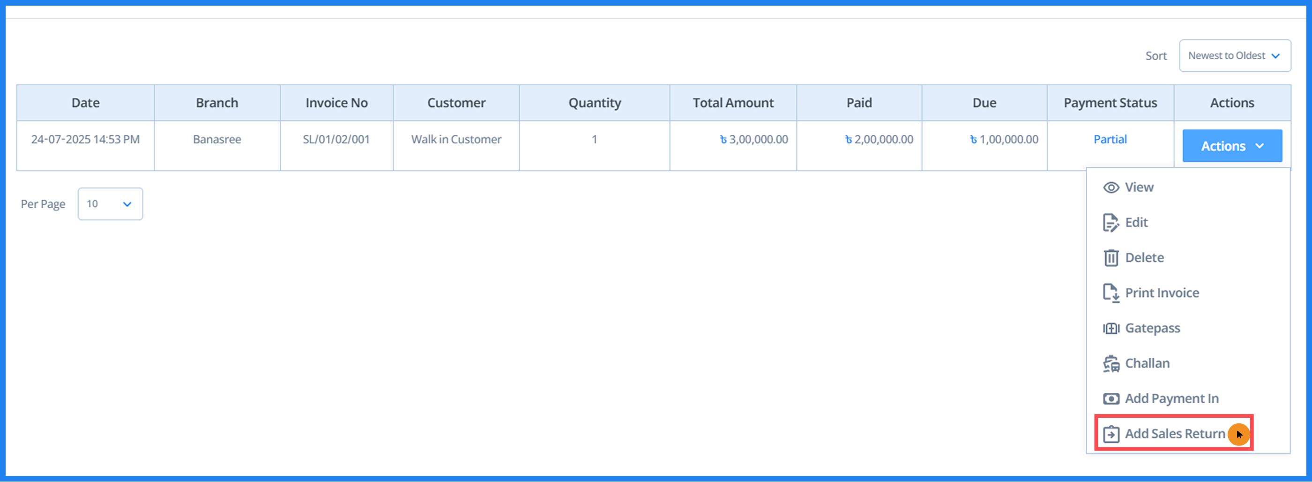Image resolution: width=1312 pixels, height=482 pixels.
Task: Click the Challan delivery truck icon
Action: (x=1111, y=364)
